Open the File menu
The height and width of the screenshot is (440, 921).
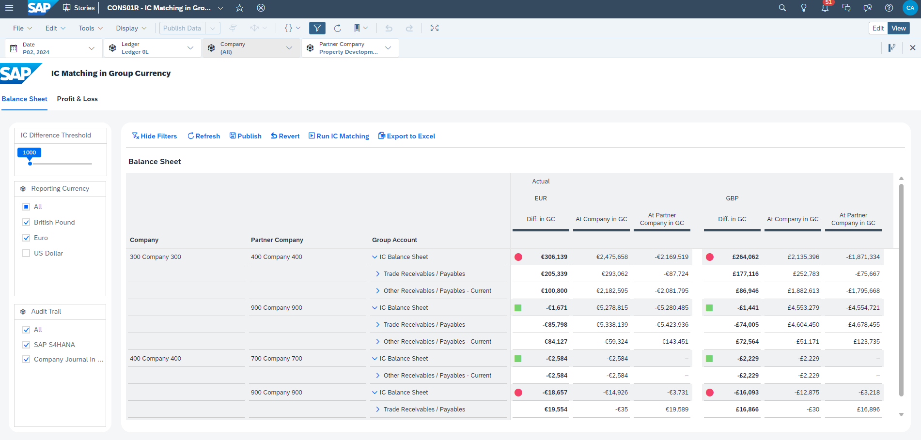coord(22,28)
